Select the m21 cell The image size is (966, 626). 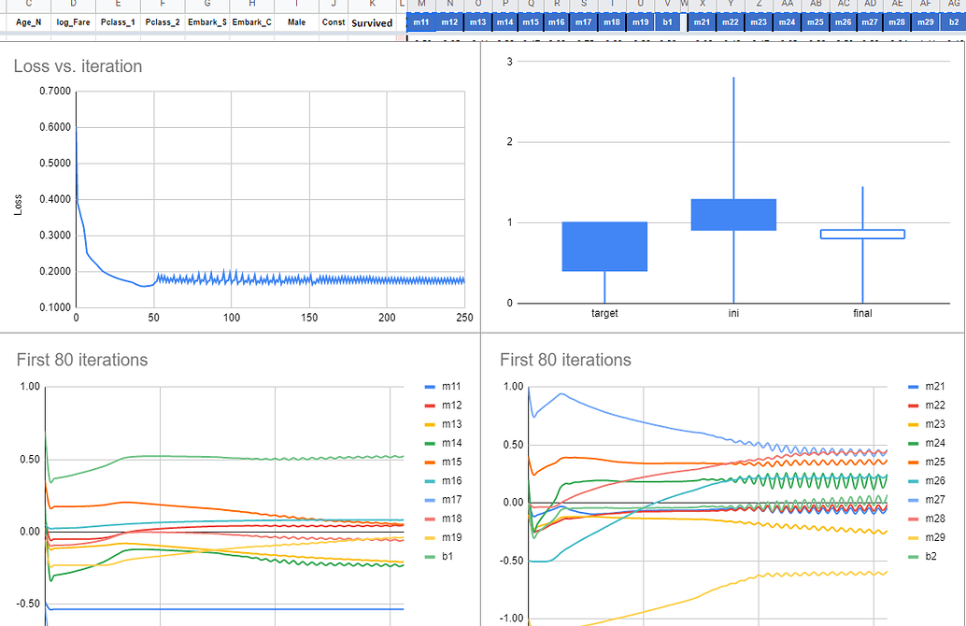tap(702, 21)
